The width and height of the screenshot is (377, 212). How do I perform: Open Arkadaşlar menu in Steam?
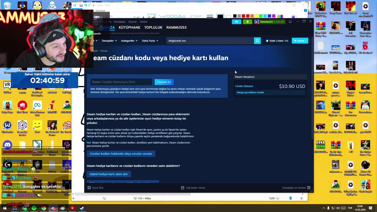click(x=120, y=22)
